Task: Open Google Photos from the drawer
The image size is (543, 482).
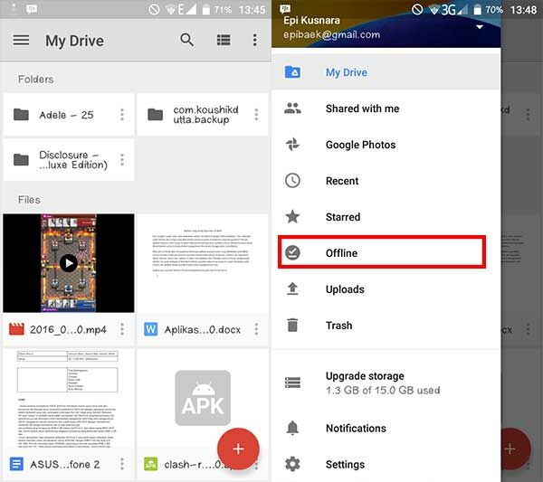Action: click(386, 145)
